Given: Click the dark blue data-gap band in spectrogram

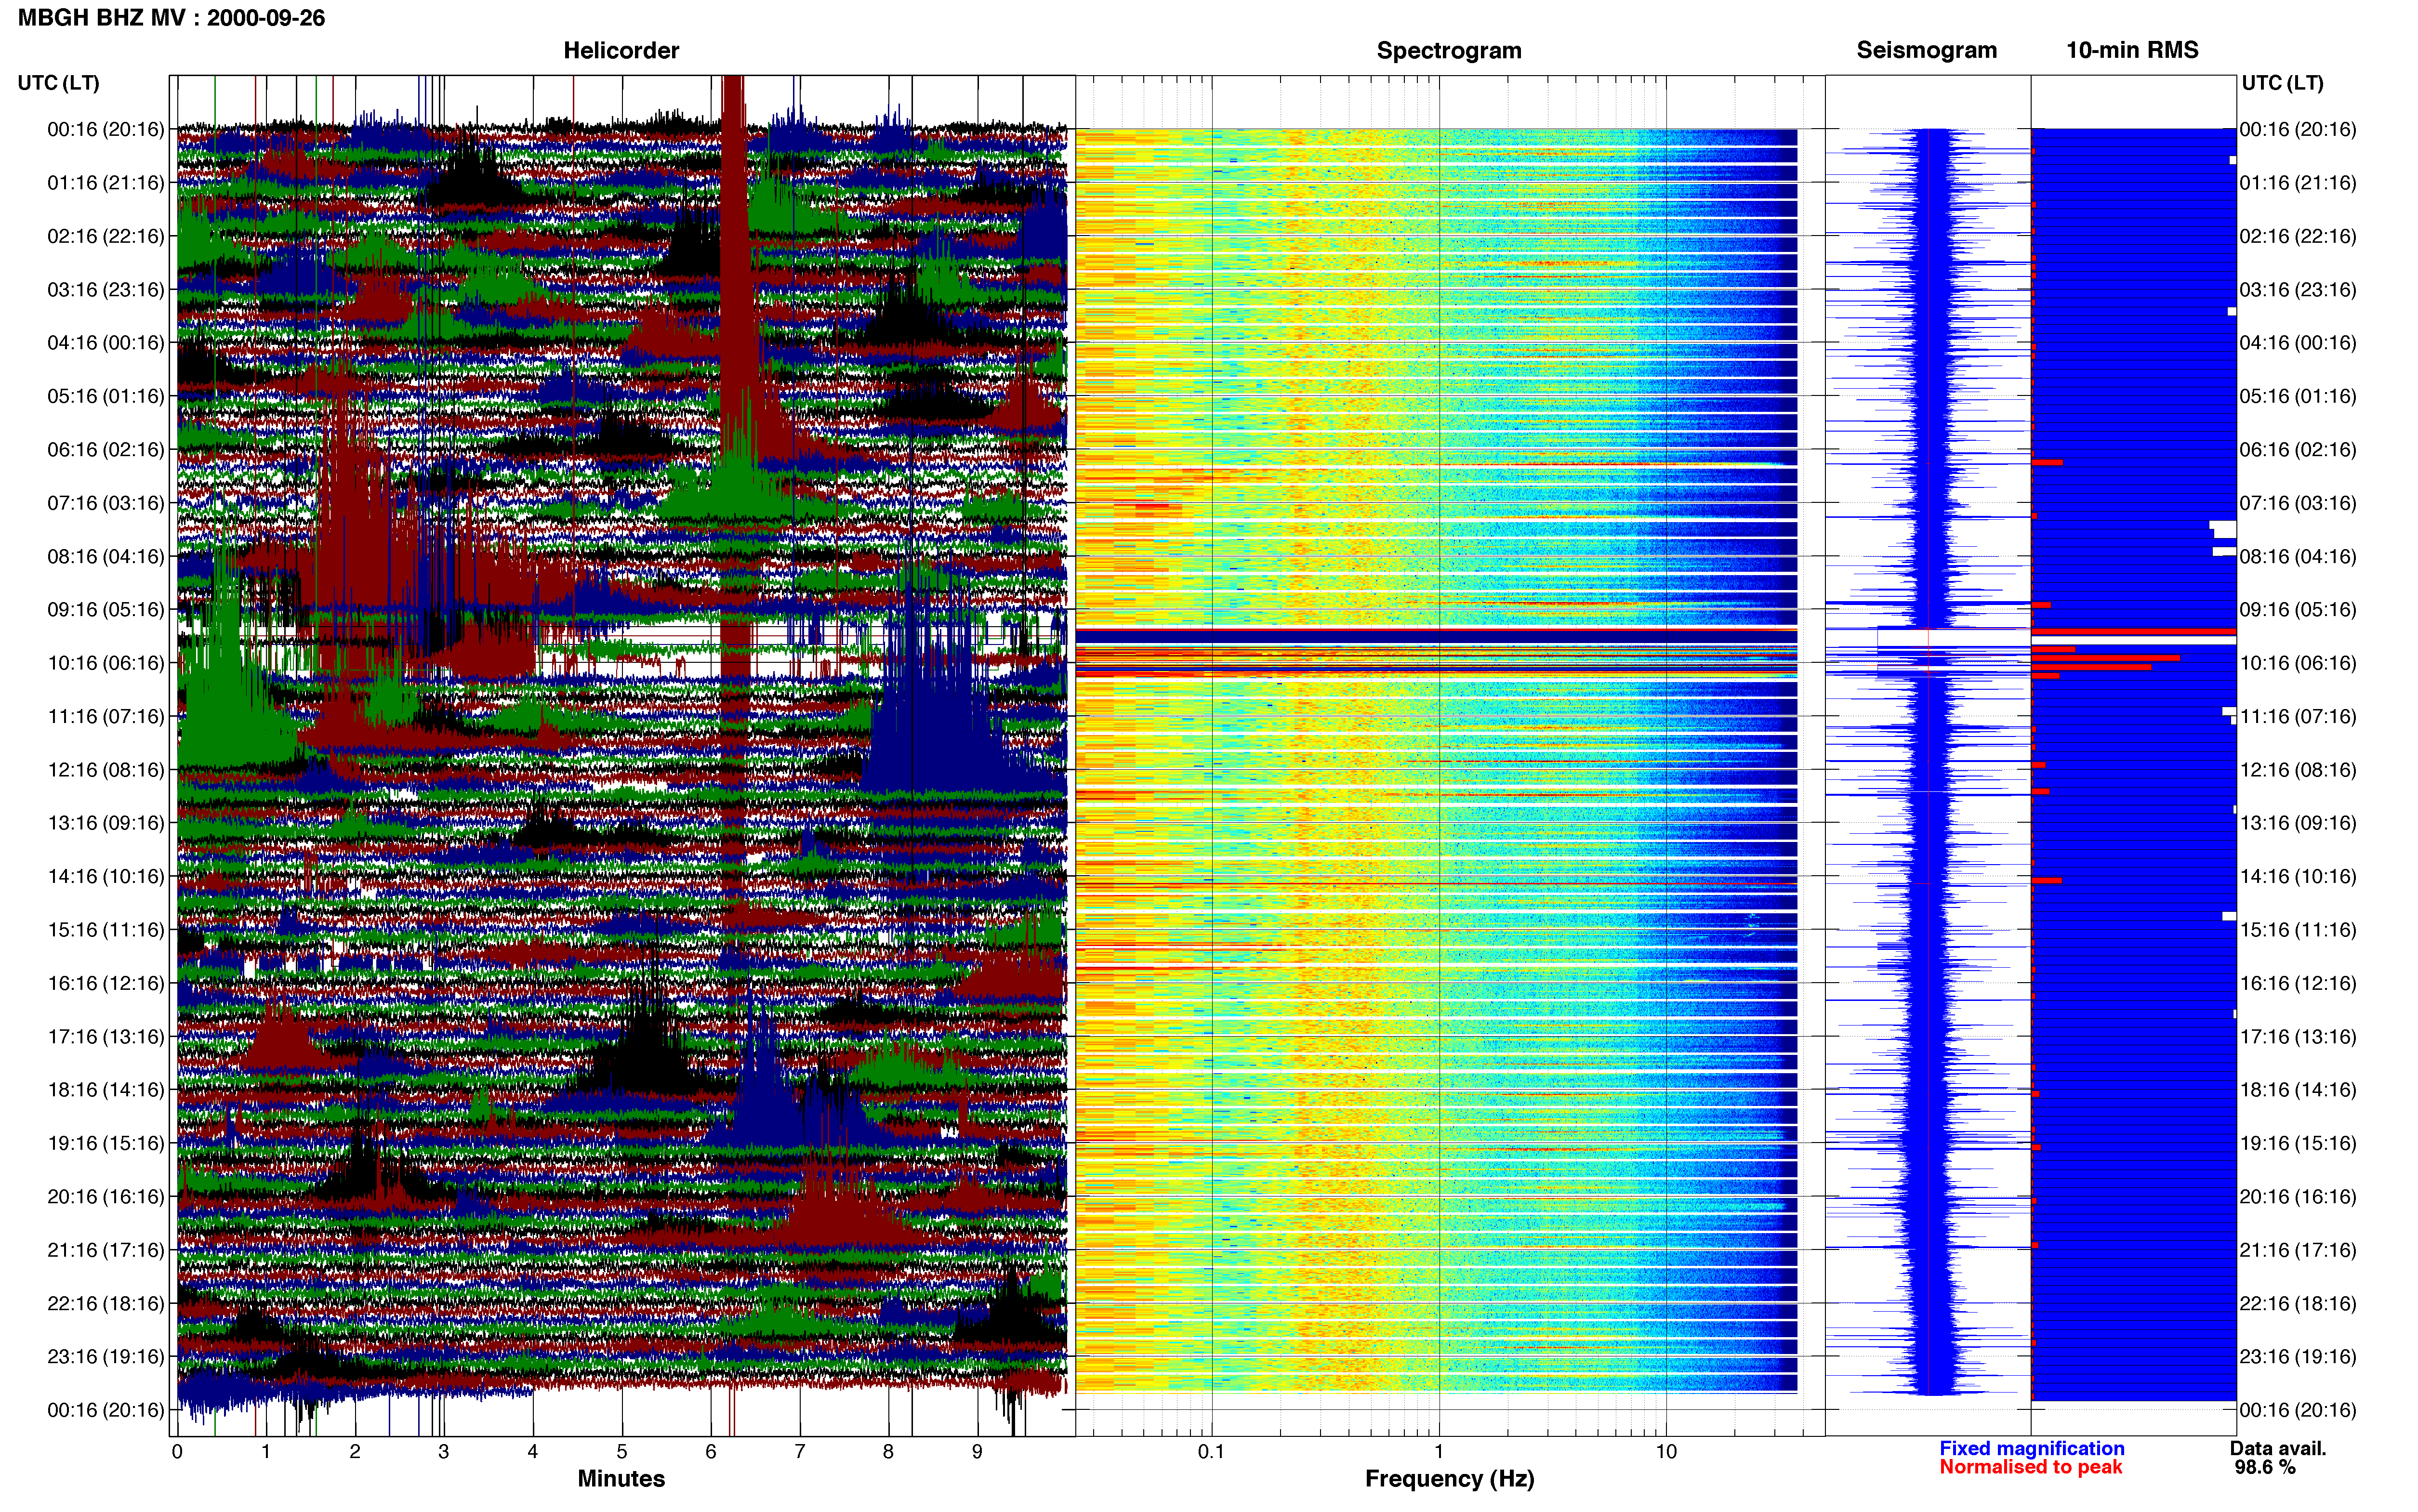Looking at the screenshot, I should [x=1436, y=636].
